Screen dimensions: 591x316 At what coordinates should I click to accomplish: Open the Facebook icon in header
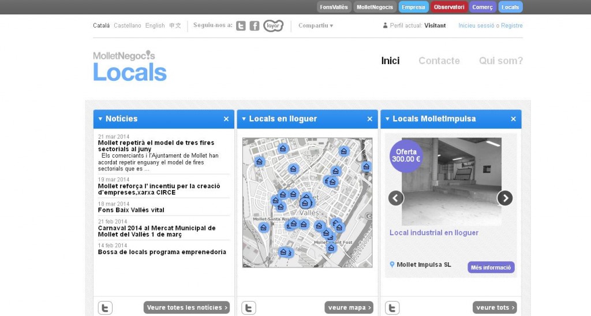pyautogui.click(x=255, y=26)
